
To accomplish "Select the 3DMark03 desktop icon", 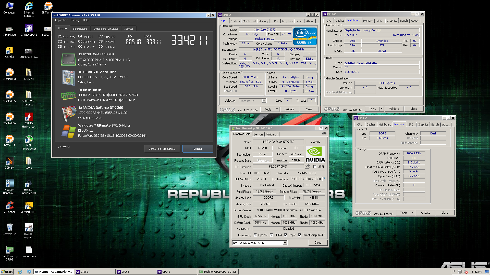I will coord(9,74).
